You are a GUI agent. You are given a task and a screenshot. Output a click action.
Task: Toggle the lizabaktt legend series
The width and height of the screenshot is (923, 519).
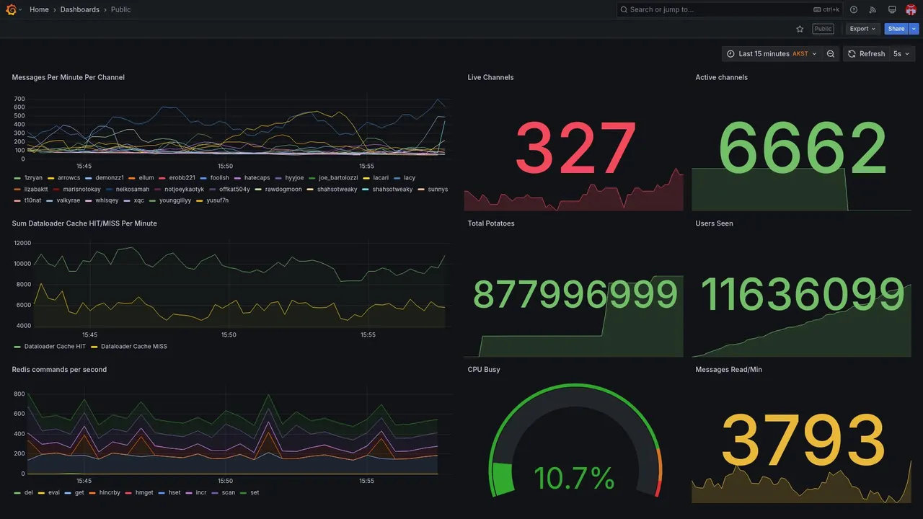(x=36, y=189)
